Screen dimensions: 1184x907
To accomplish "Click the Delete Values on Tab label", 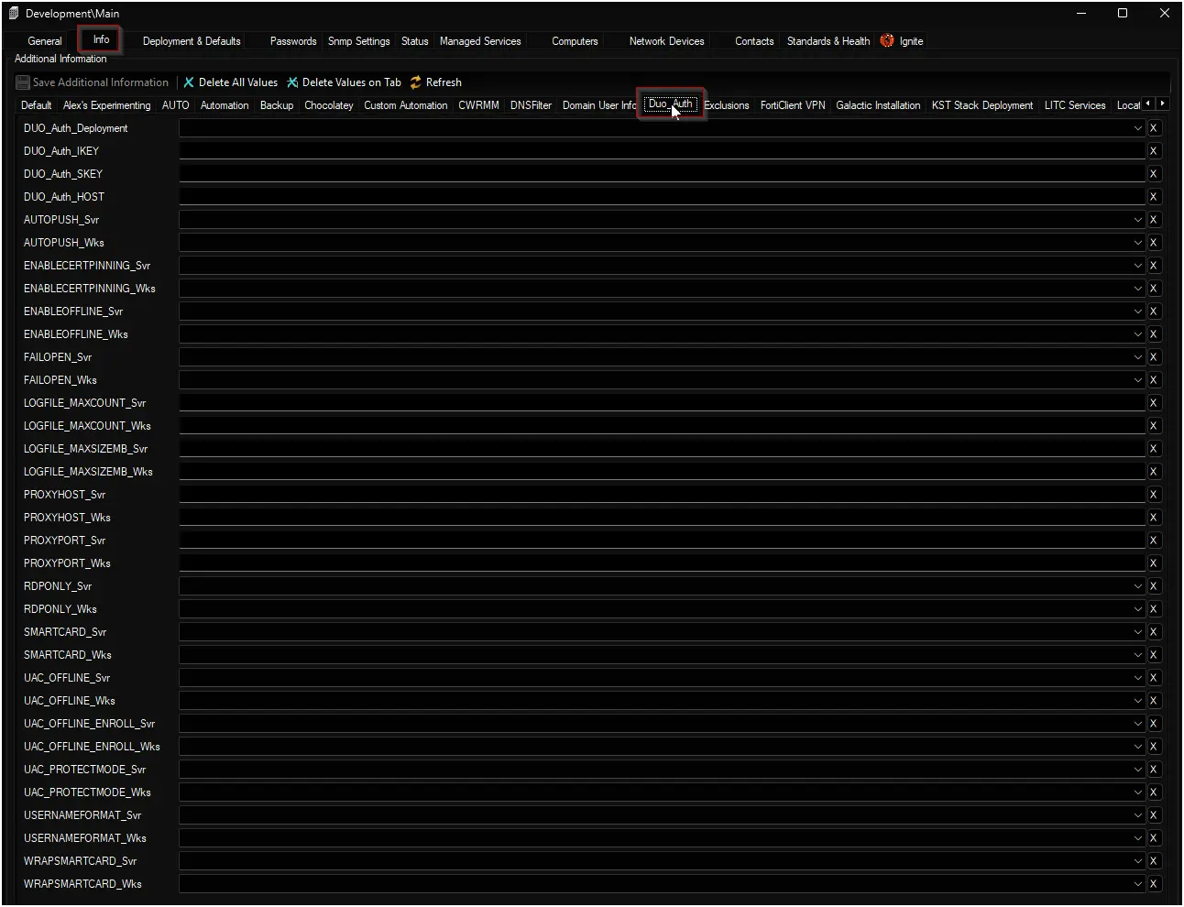I will [352, 82].
